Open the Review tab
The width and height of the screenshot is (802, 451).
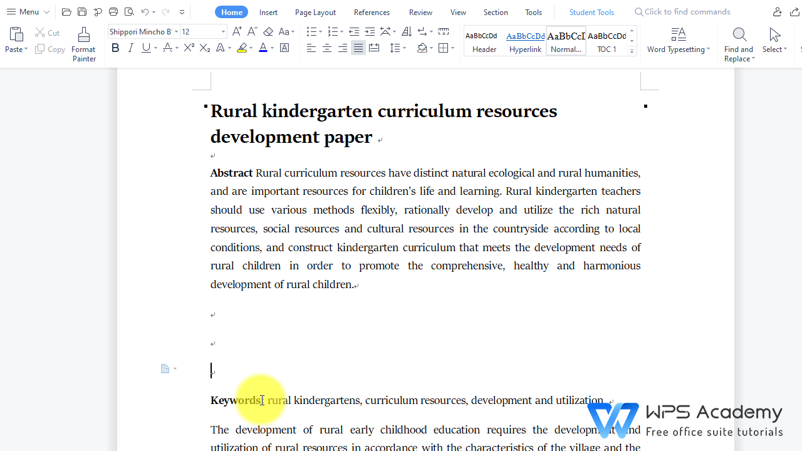coord(420,12)
